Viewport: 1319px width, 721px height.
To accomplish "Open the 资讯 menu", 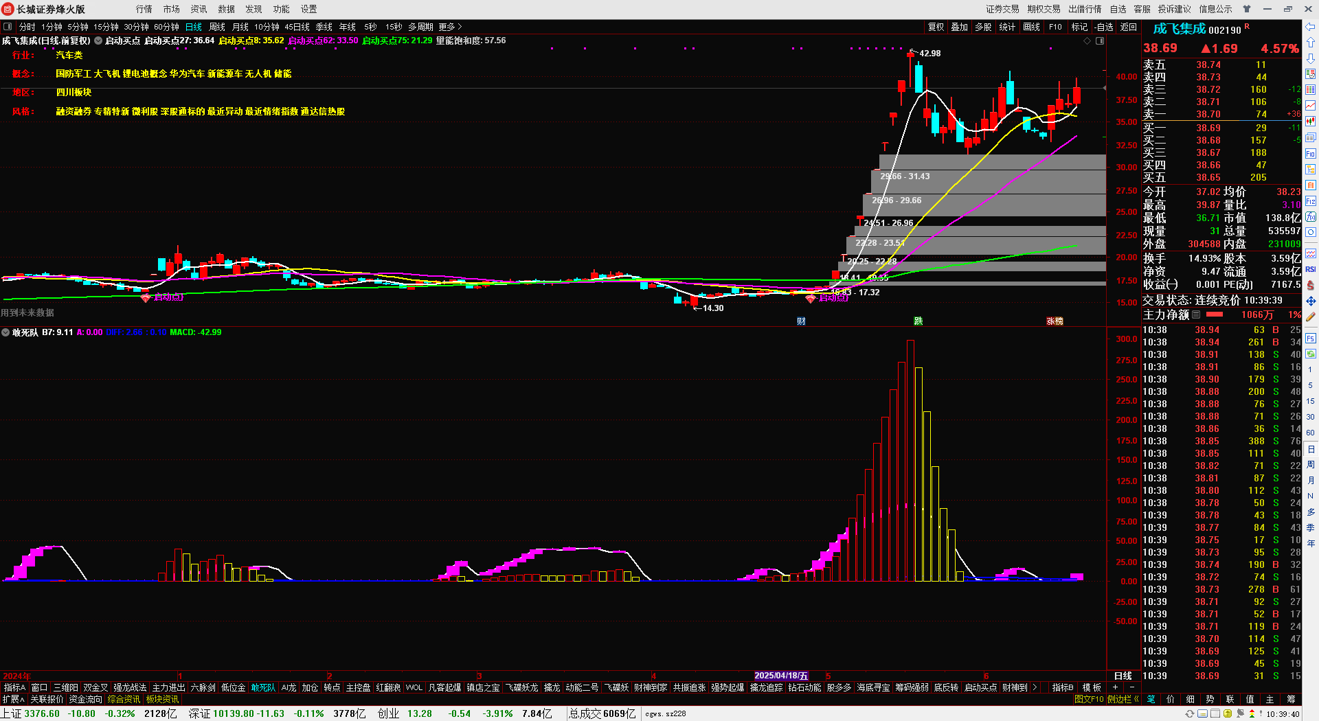I will click(x=199, y=9).
